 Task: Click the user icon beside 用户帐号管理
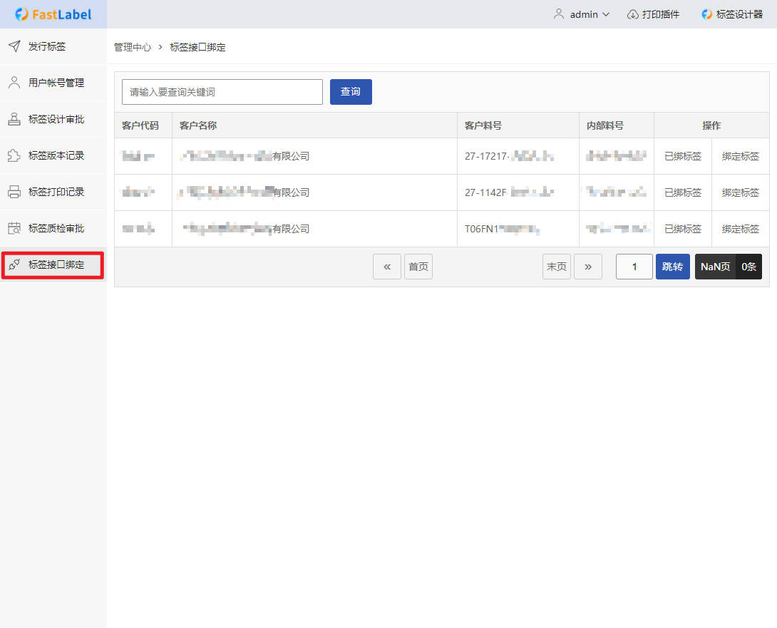(14, 83)
